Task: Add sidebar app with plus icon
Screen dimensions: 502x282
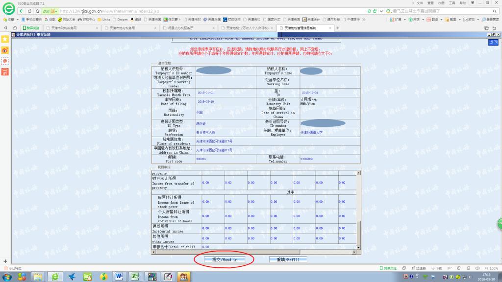Action: [x=5, y=261]
